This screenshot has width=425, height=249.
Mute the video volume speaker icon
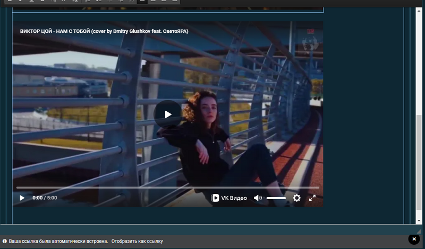pyautogui.click(x=258, y=198)
